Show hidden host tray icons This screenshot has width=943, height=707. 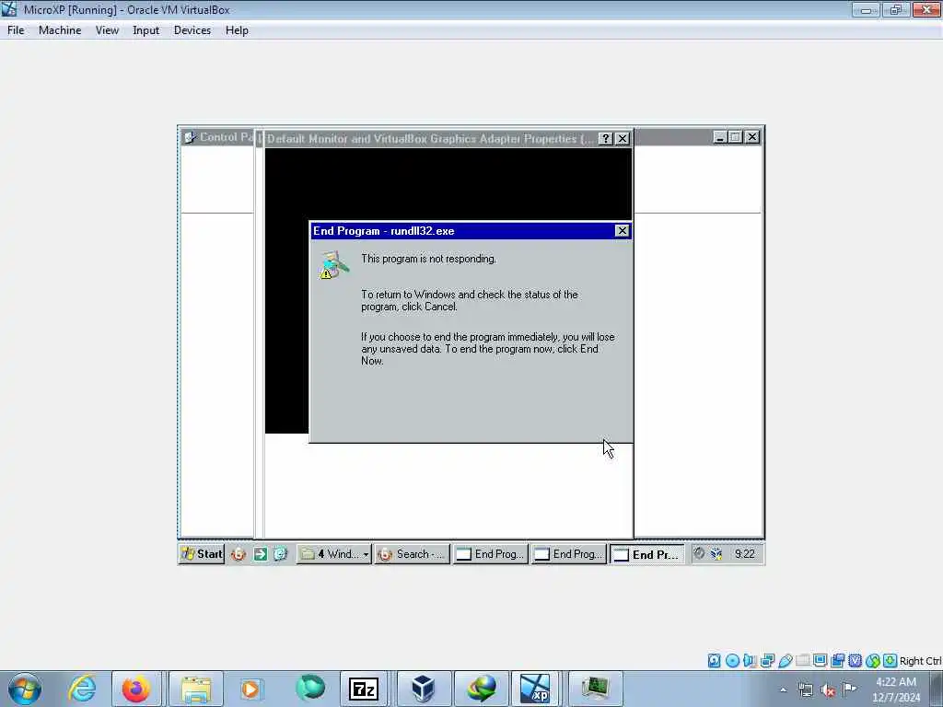[x=783, y=690]
